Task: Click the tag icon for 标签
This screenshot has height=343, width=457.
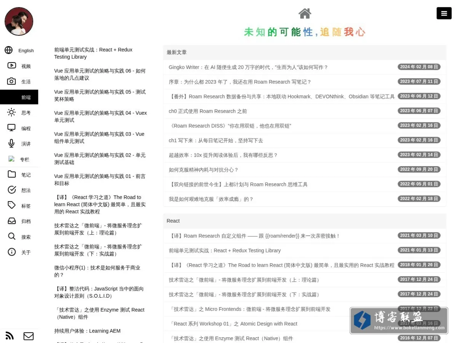Action: point(12,205)
